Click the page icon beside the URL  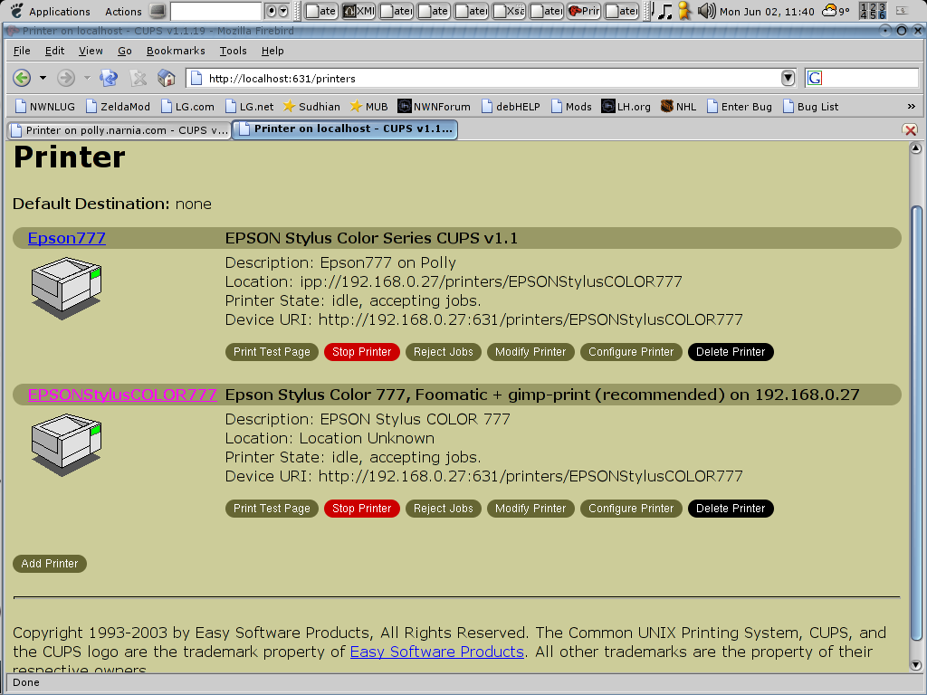196,78
